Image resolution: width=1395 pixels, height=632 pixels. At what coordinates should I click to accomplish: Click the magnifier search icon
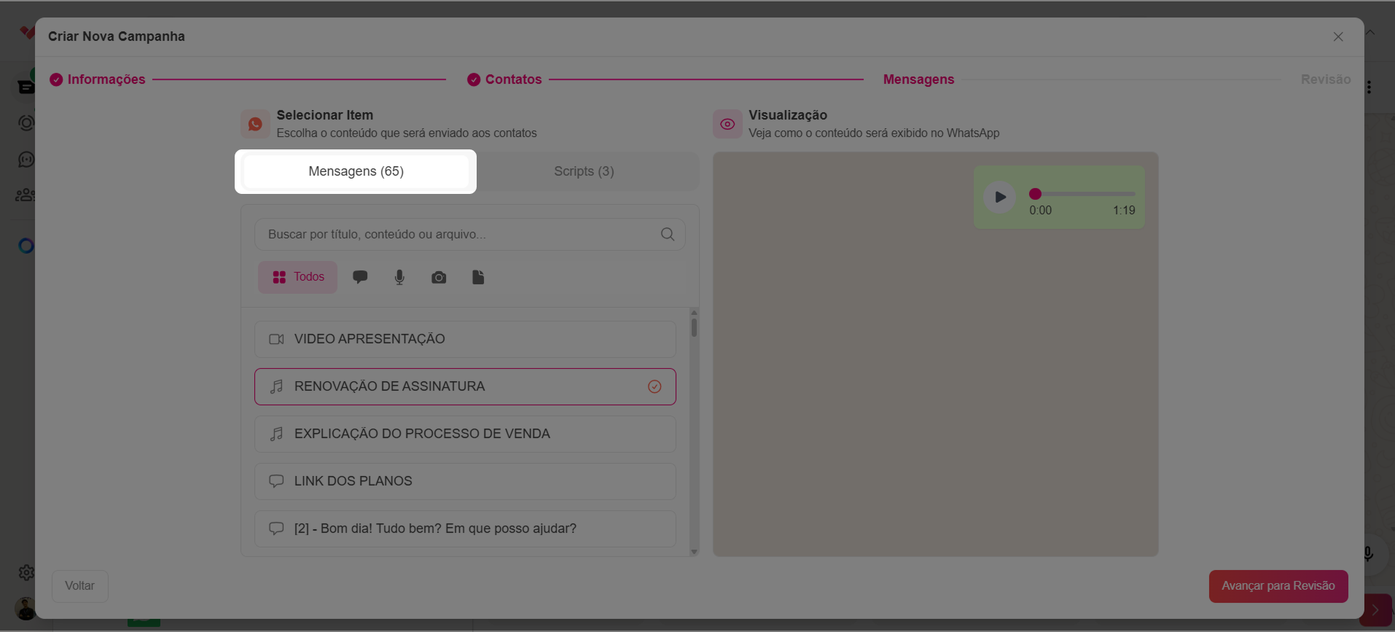point(668,234)
